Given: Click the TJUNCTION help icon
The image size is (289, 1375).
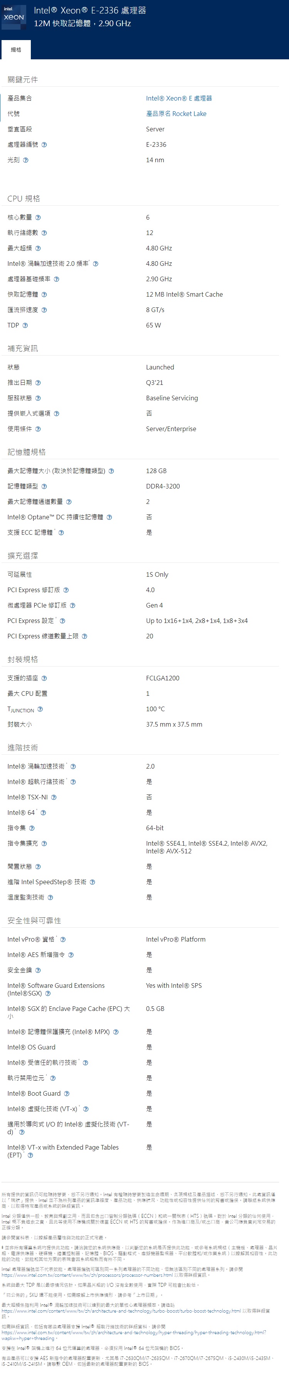Looking at the screenshot, I should (40, 709).
